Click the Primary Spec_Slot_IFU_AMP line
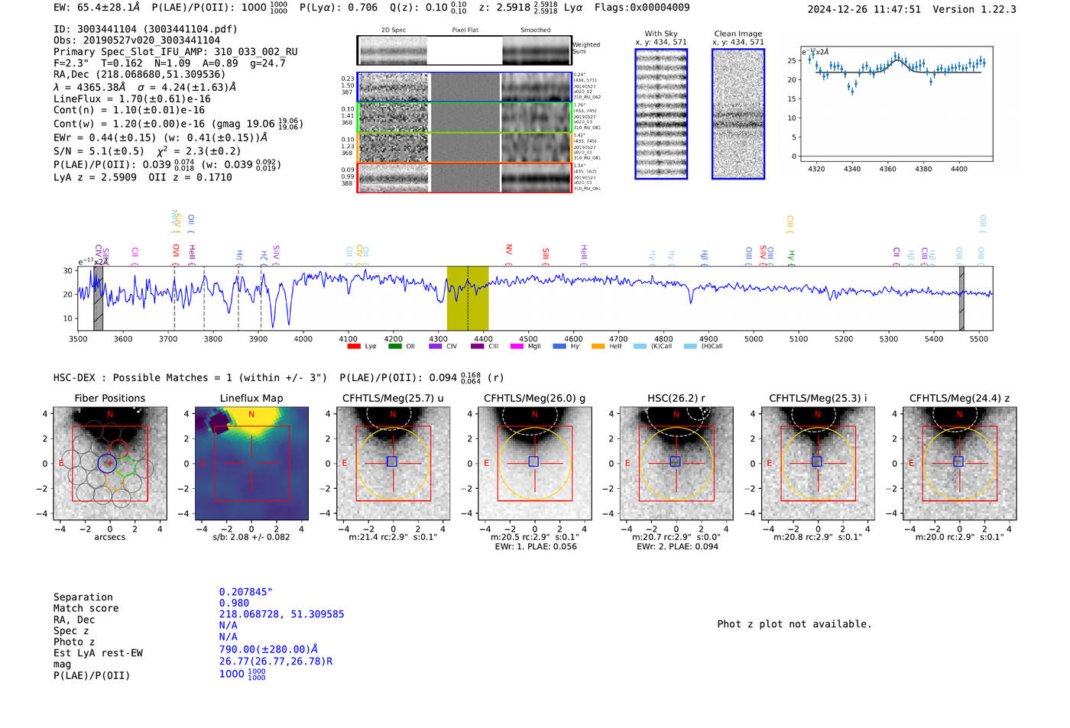This screenshot has width=1070, height=728. 176,52
